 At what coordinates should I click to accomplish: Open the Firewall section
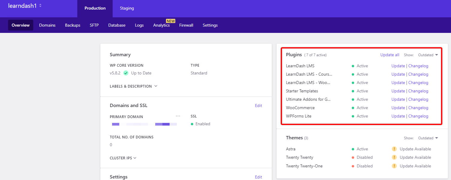186,25
